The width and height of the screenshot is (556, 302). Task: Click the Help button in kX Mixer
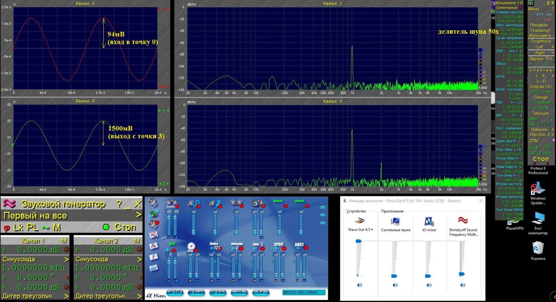(239, 293)
